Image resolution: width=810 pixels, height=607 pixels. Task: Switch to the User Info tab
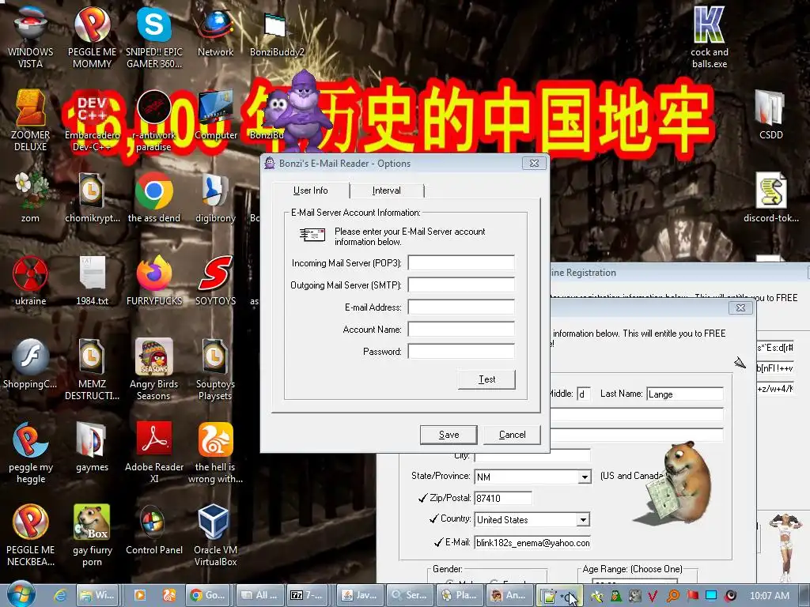pyautogui.click(x=310, y=190)
